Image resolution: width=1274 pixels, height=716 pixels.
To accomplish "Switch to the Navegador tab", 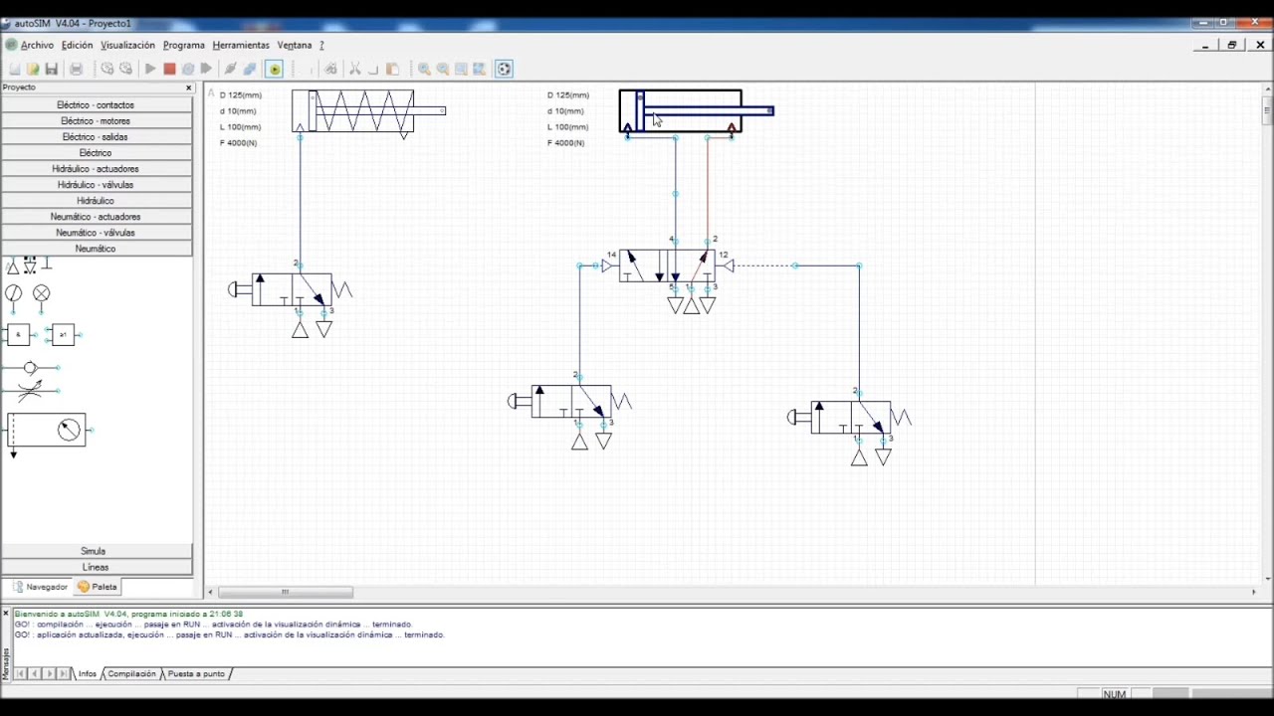I will 41,587.
